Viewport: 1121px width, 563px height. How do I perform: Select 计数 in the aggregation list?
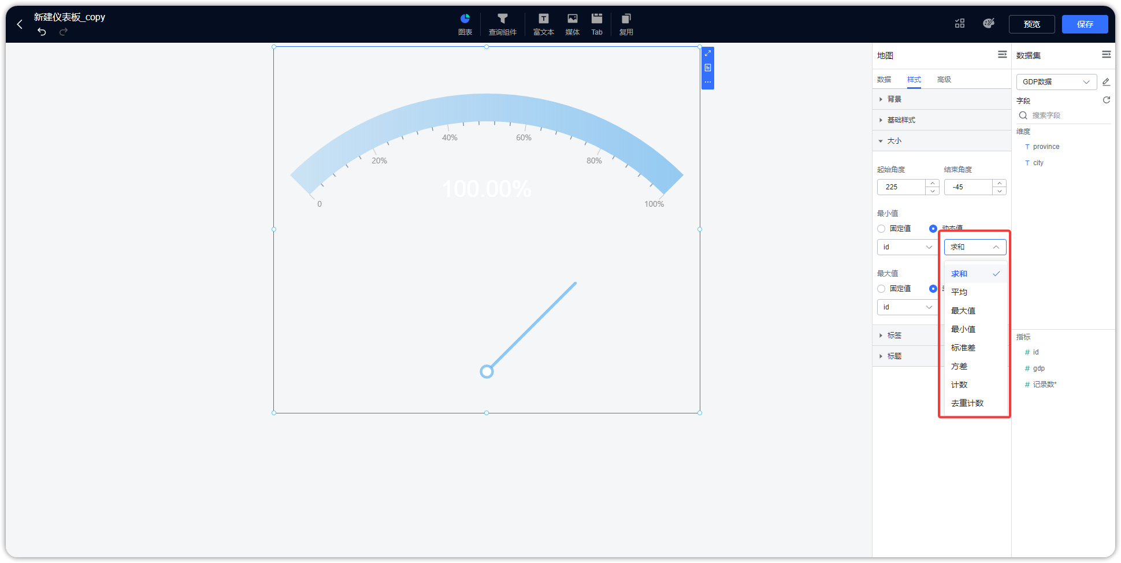(975, 385)
